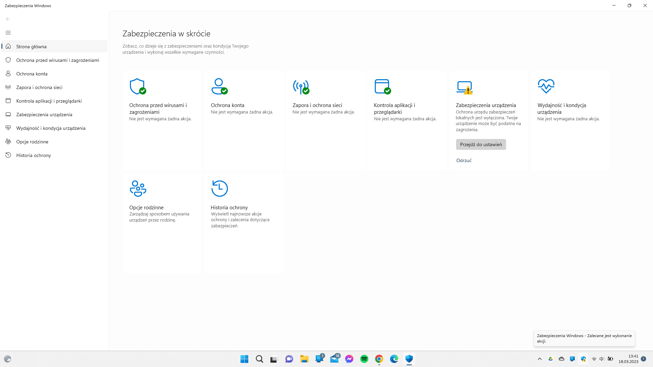Select Ochrona przed wirusami i zagrożeniami in sidebar
Screen dimensions: 653x367
tap(57, 60)
